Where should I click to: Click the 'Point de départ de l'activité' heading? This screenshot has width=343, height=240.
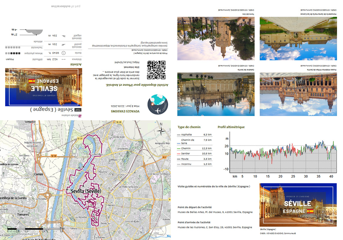[x=195, y=207]
